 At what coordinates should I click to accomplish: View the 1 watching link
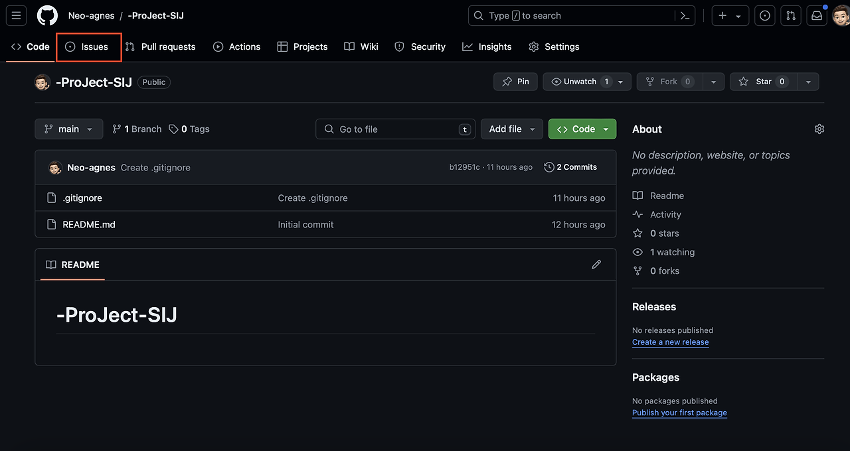point(664,252)
